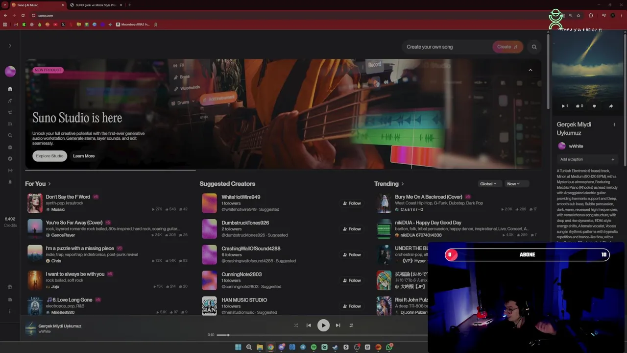This screenshot has height=353, width=627.
Task: Follow HAN MUSIC STUDIO
Action: coord(352,306)
